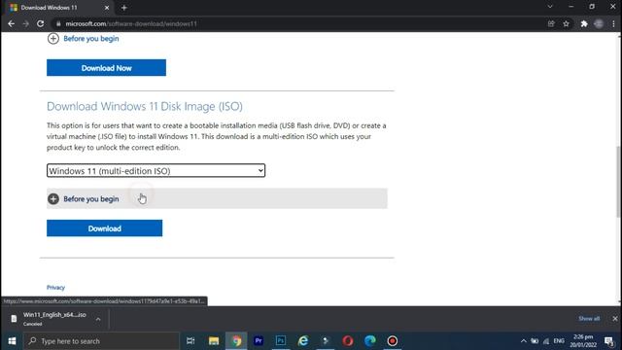
Task: Click Show all downloads
Action: pos(589,319)
